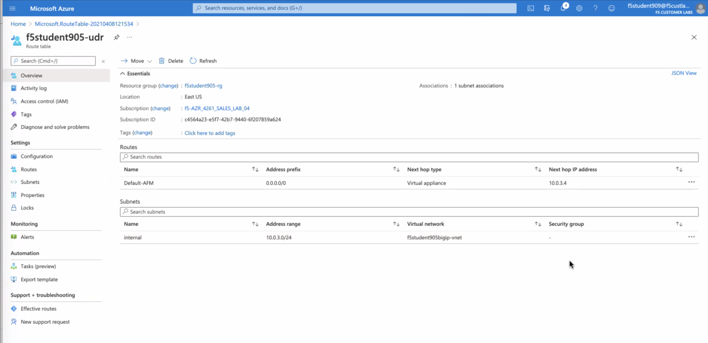Open Microsoft.RouteTable-20210408121534 breadcrumb
Viewport: 708px width, 343px height.
(x=84, y=24)
